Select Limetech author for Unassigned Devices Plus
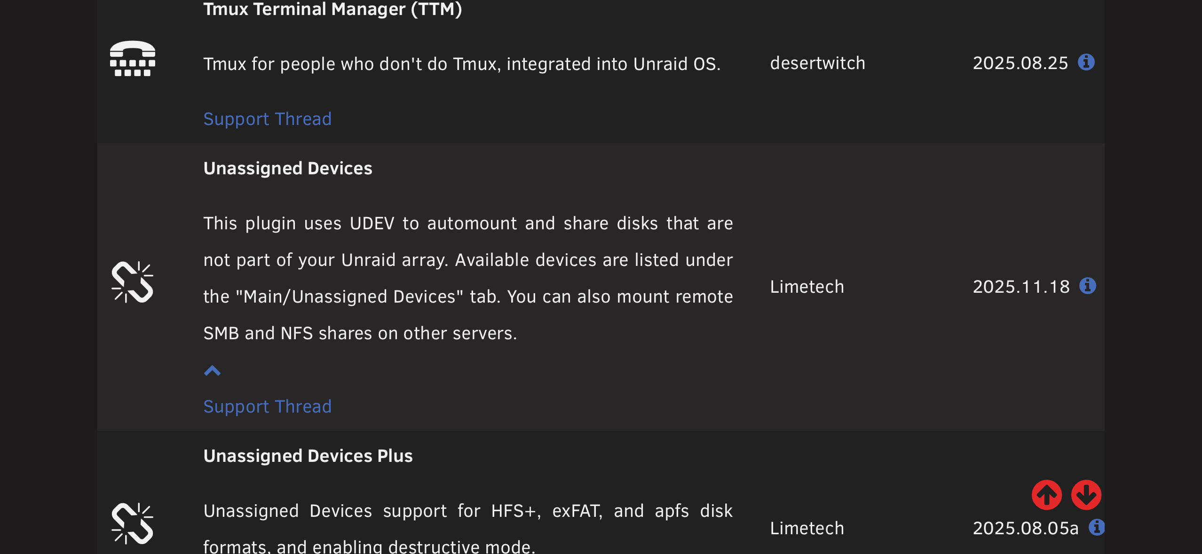Viewport: 1202px width, 554px height. pos(807,528)
